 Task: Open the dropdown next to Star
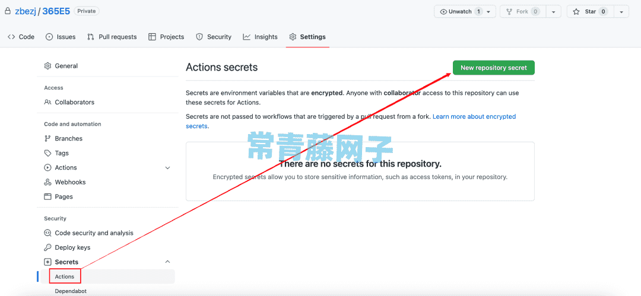click(x=621, y=11)
